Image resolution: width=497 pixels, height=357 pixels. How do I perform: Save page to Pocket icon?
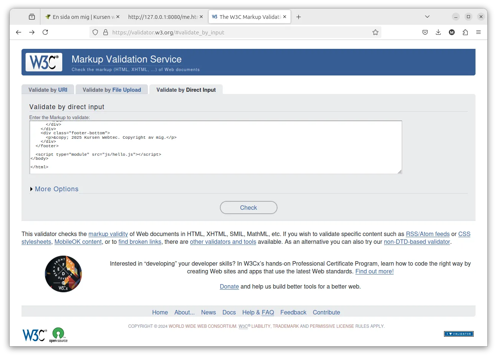425,32
